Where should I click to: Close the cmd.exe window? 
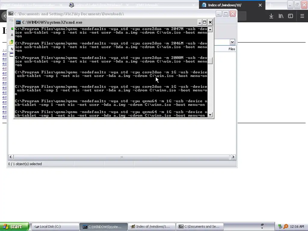tap(210, 22)
